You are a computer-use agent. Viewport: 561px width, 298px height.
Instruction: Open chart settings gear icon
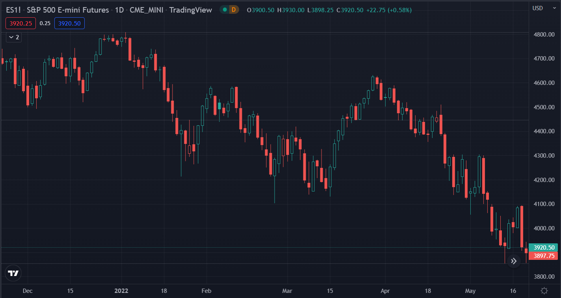[544, 291]
